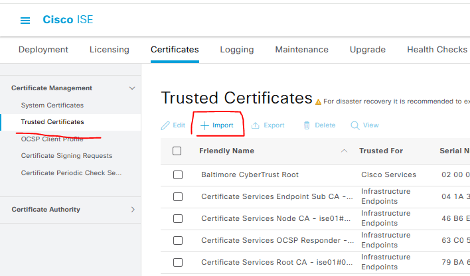470x276 pixels.
Task: Click the Edit button label
Action: 179,125
